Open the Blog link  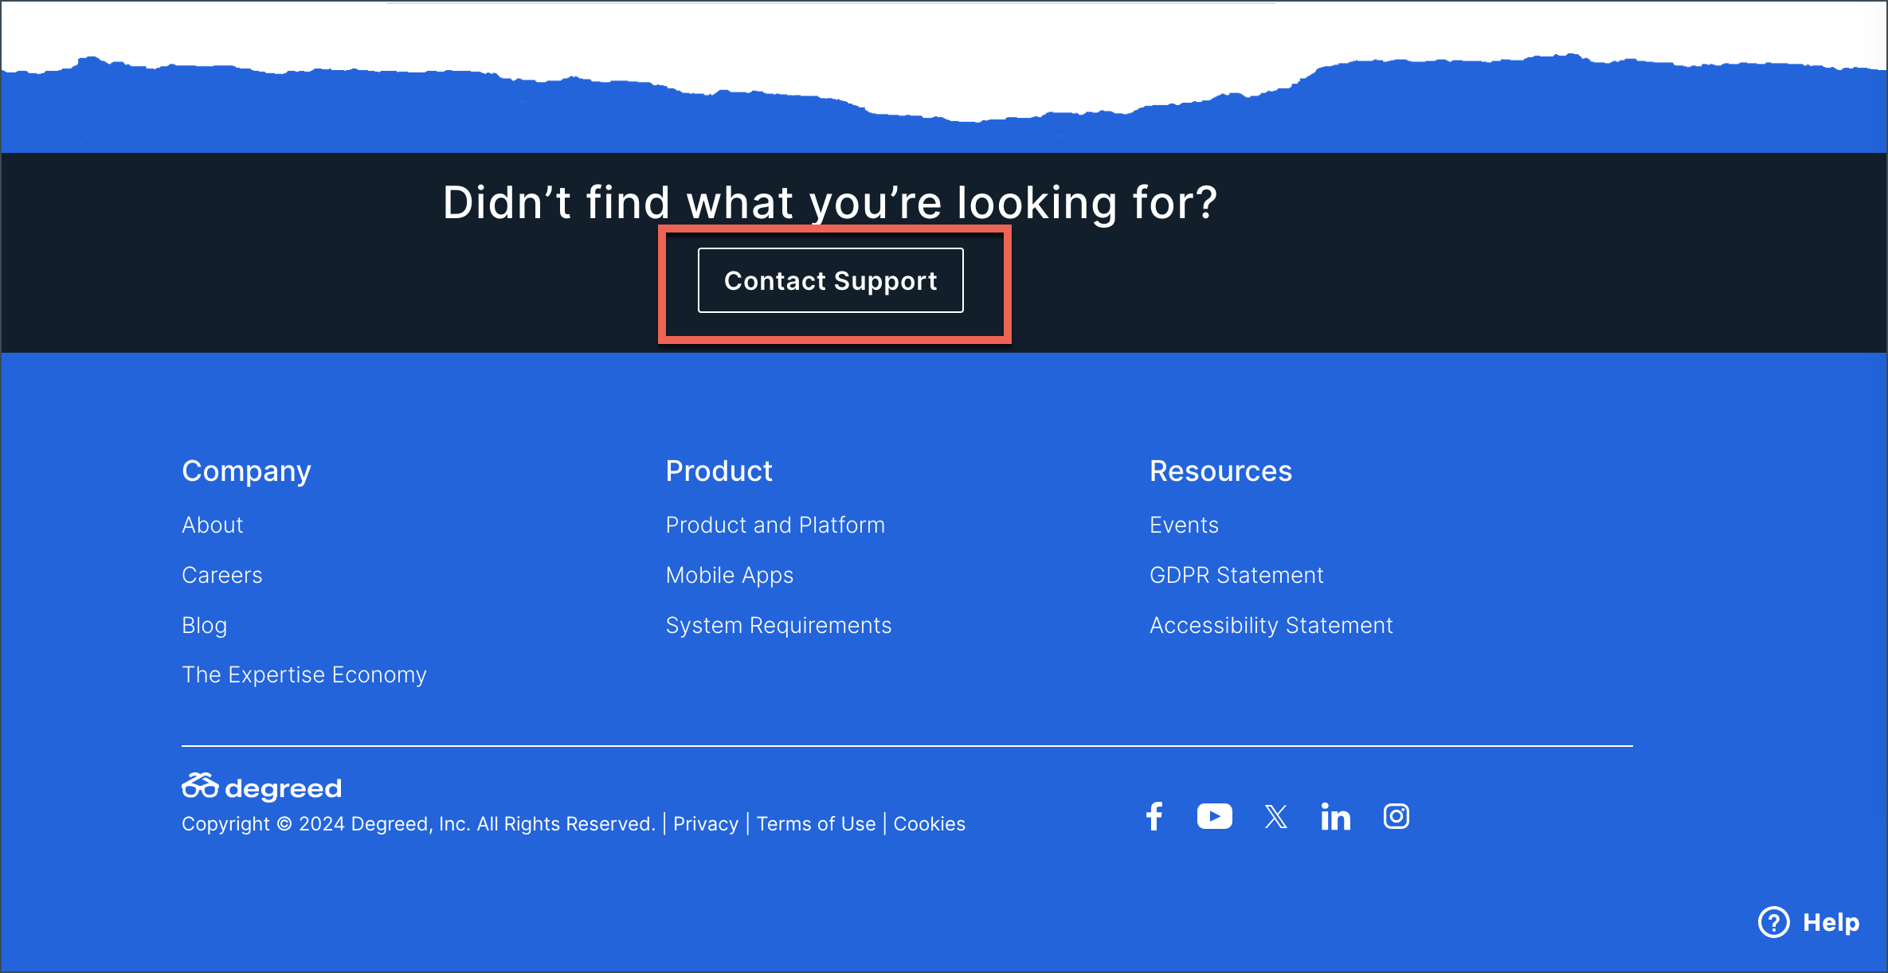pyautogui.click(x=204, y=625)
